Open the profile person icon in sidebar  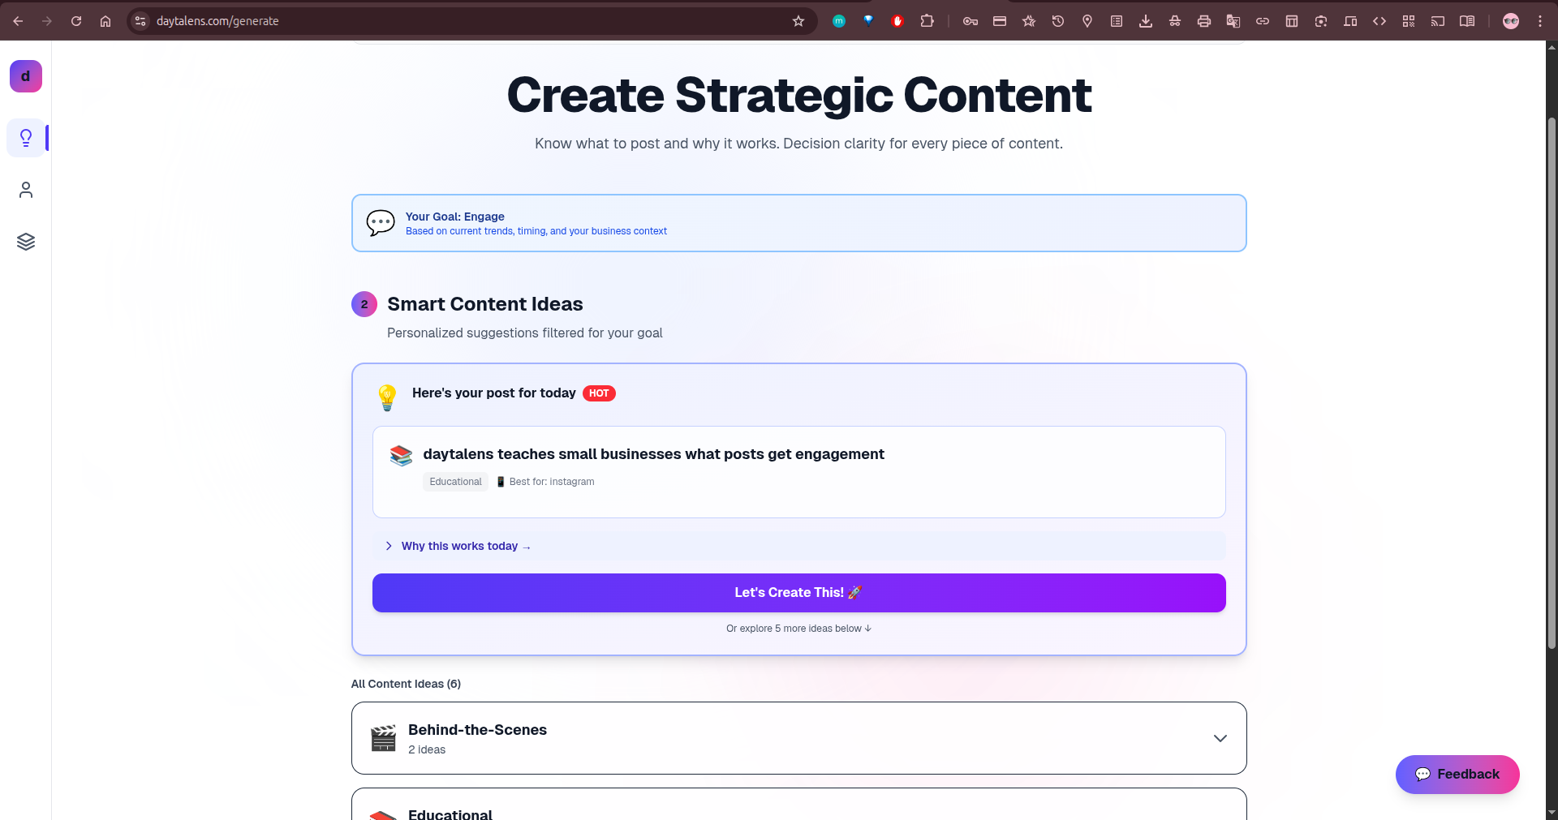26,190
